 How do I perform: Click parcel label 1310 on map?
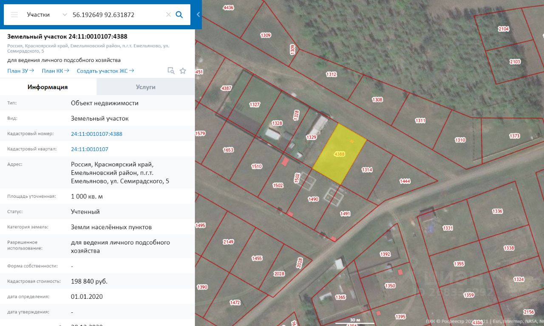[460, 140]
